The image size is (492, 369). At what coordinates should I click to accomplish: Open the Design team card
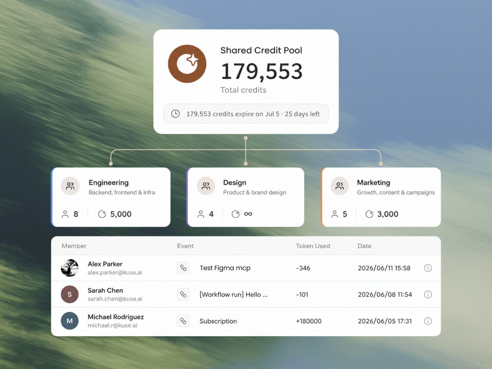(x=245, y=197)
